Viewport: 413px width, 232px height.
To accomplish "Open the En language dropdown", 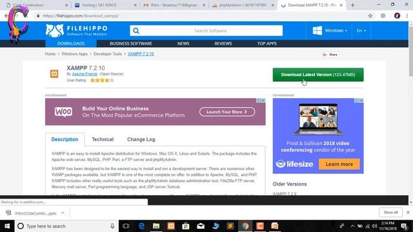I will pyautogui.click(x=361, y=30).
